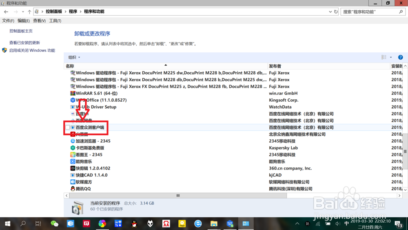Sort by the 发布者 column header

pos(328,66)
